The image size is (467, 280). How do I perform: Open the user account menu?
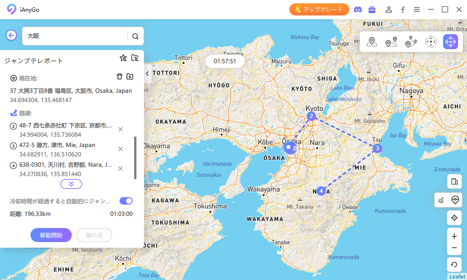pos(389,9)
